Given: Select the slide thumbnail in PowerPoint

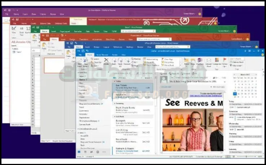Looking at the screenshot, I should (x=54, y=65).
